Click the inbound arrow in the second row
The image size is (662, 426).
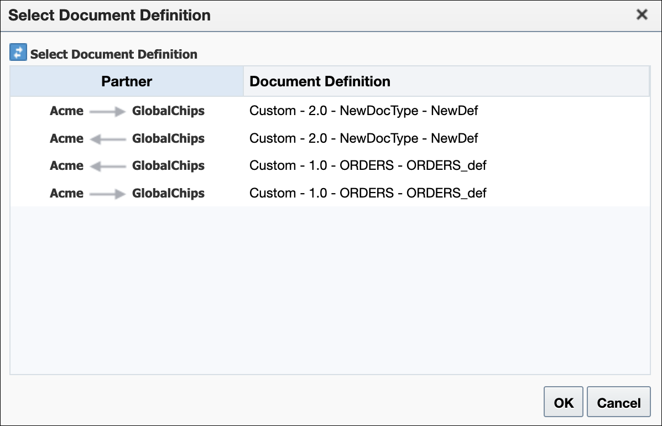pos(108,139)
